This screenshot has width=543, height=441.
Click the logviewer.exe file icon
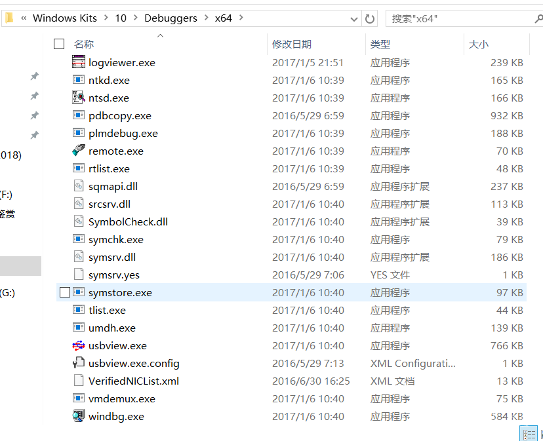pyautogui.click(x=79, y=62)
